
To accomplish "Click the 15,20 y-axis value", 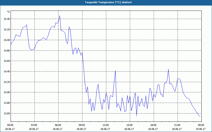I will 7,30.
